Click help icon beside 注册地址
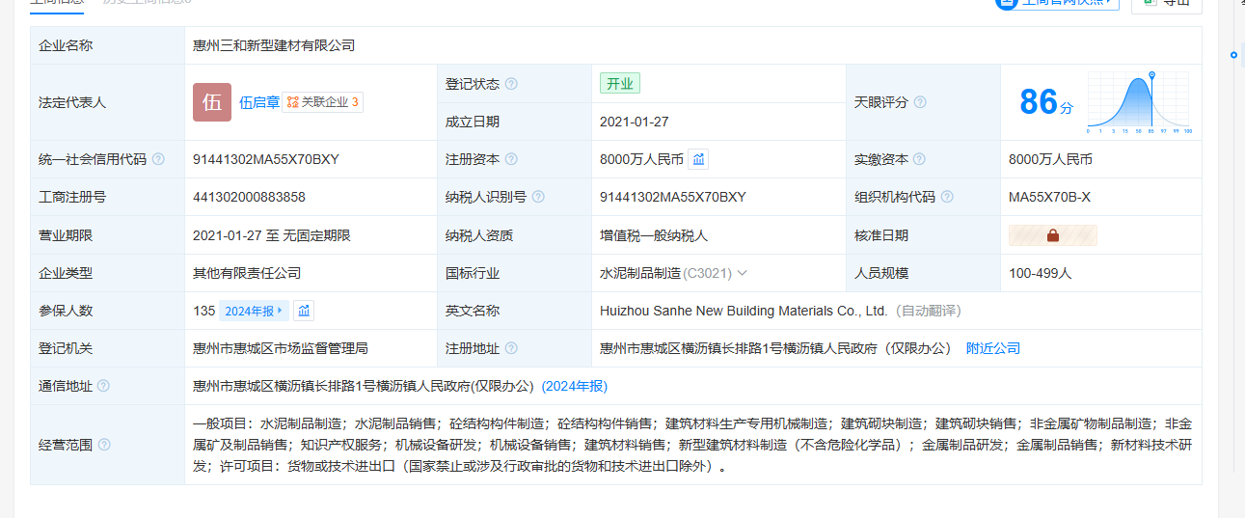The height and width of the screenshot is (518, 1245). 511,348
